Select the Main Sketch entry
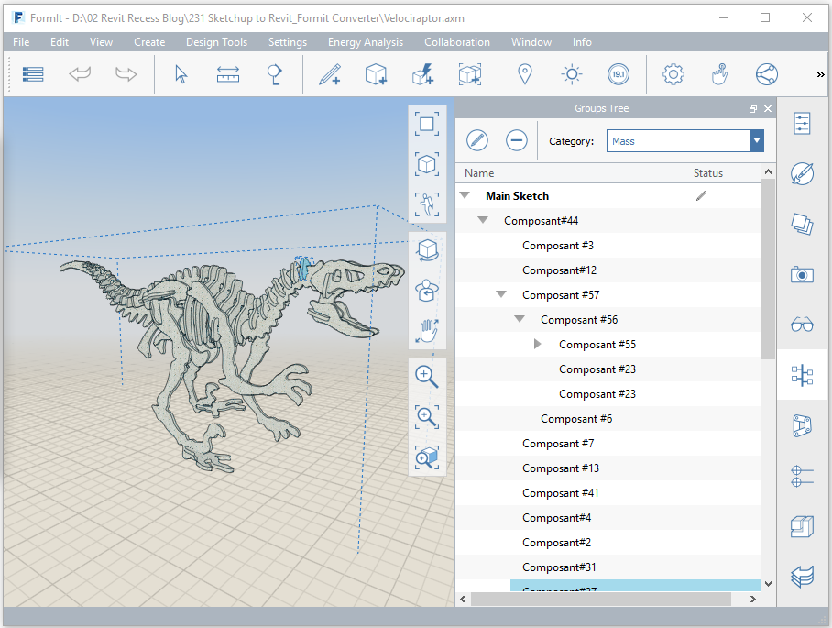Screen dimensions: 832x628 point(517,195)
